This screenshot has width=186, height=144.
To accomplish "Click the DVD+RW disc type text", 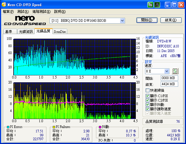I will (x=164, y=41).
